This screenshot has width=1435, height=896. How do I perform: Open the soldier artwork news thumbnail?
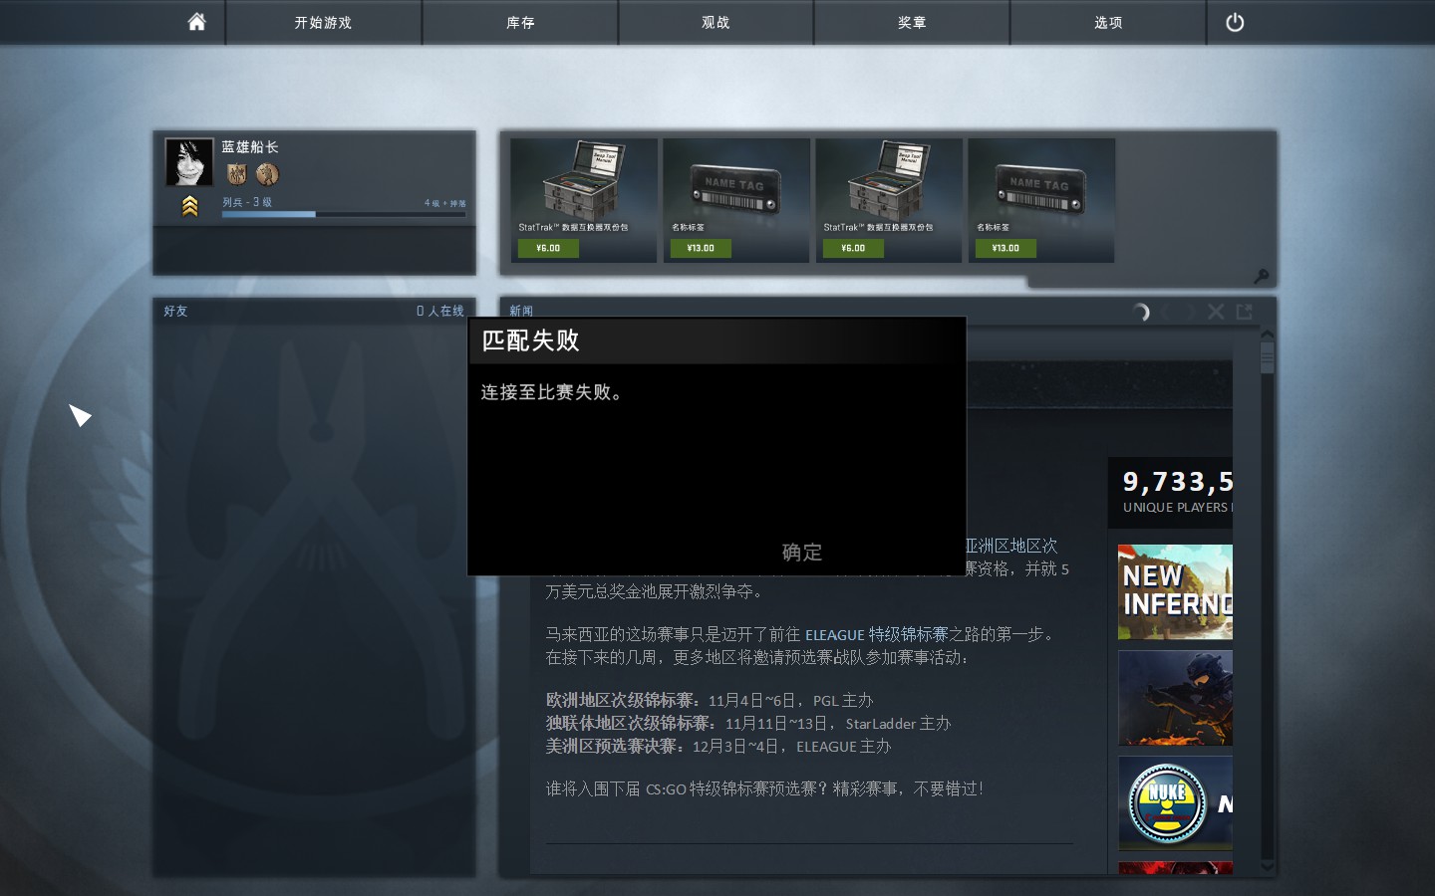(1175, 698)
